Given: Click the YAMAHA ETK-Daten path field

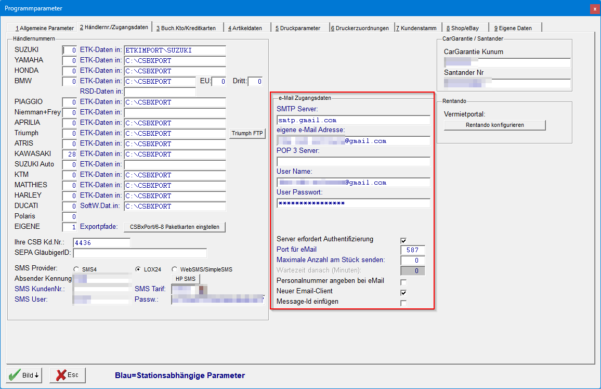Looking at the screenshot, I should tap(175, 60).
